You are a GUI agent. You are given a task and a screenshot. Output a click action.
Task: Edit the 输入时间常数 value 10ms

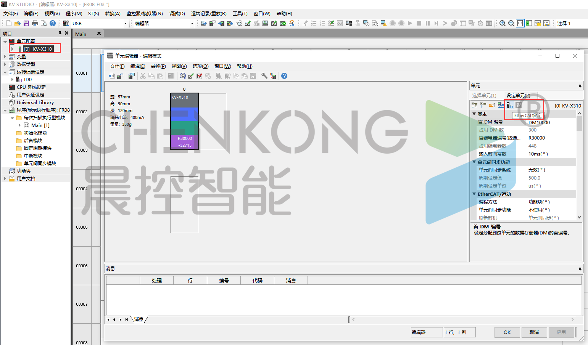tap(551, 154)
